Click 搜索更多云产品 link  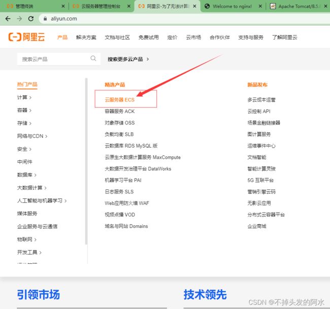tap(128, 59)
